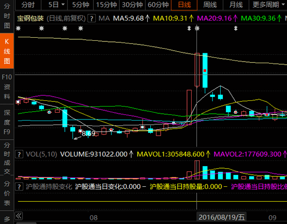Click the 2016/08/19/五 date label
287x224 pixels.
pos(222,217)
